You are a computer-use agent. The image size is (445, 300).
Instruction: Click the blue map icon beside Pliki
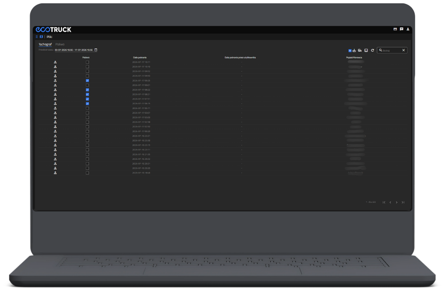click(41, 36)
